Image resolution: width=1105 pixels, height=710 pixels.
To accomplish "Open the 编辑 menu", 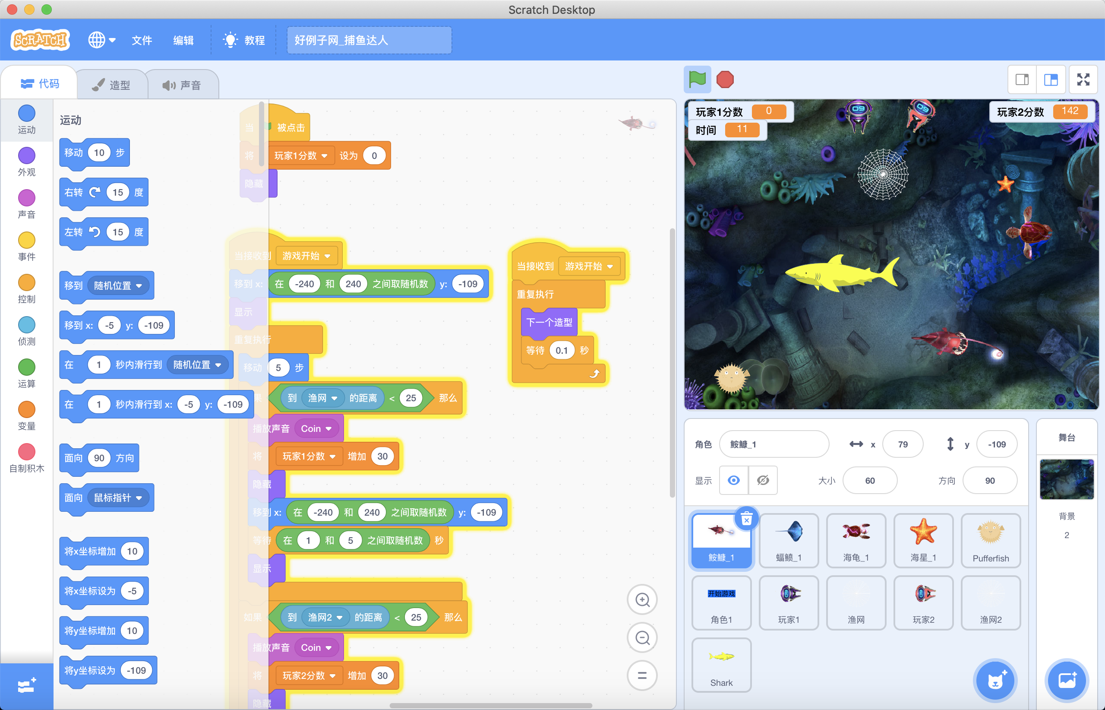I will [x=183, y=40].
